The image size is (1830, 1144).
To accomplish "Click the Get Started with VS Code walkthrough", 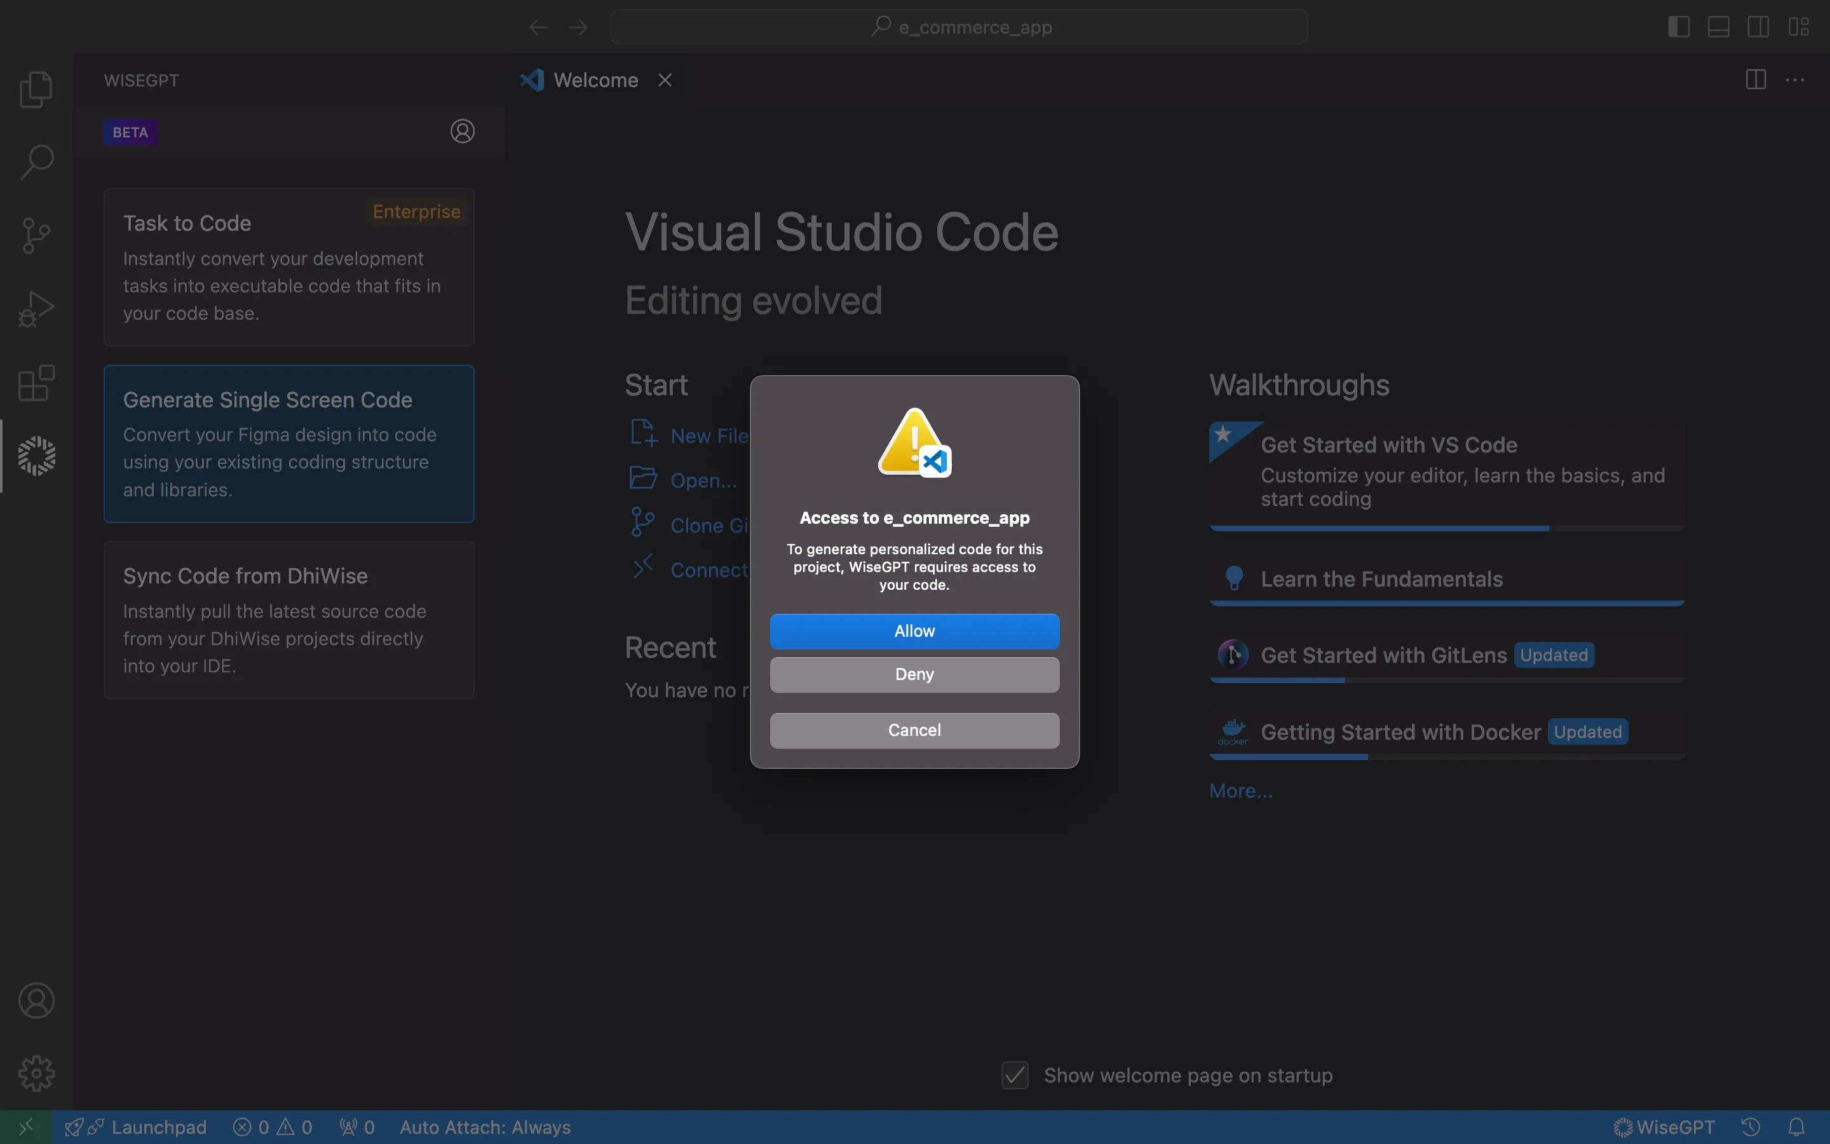I will click(1387, 444).
